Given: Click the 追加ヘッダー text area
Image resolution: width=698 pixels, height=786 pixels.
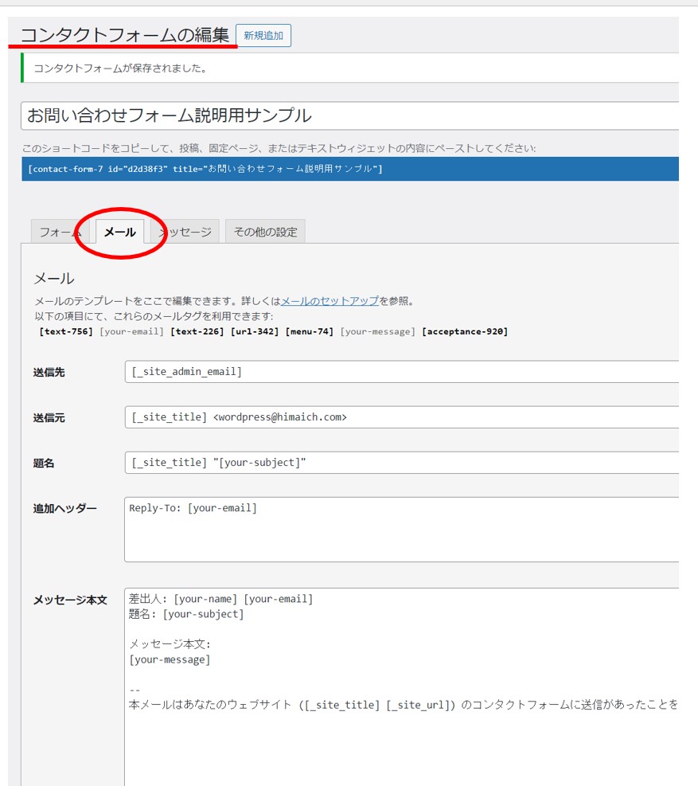Looking at the screenshot, I should point(401,530).
